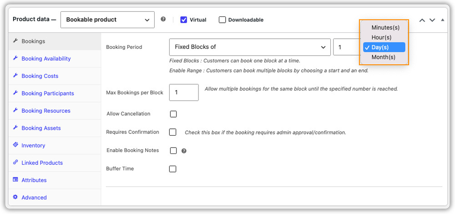Click the Max Bookings per Block field
This screenshot has width=455, height=214.
coord(184,92)
